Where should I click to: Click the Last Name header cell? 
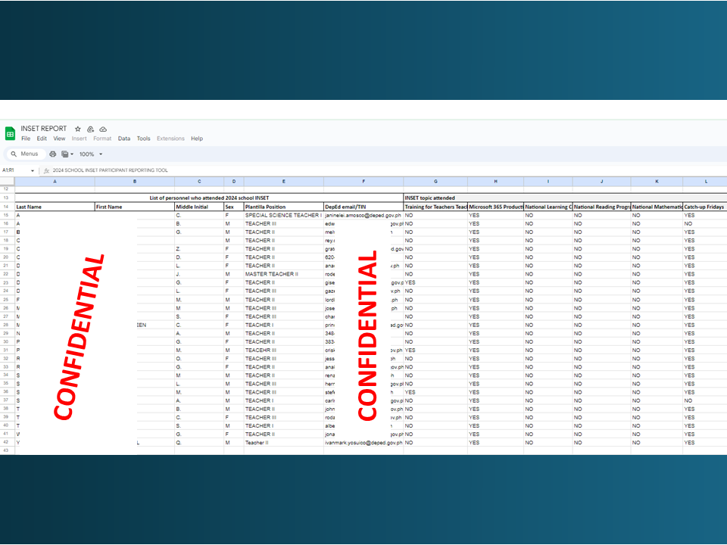55,207
